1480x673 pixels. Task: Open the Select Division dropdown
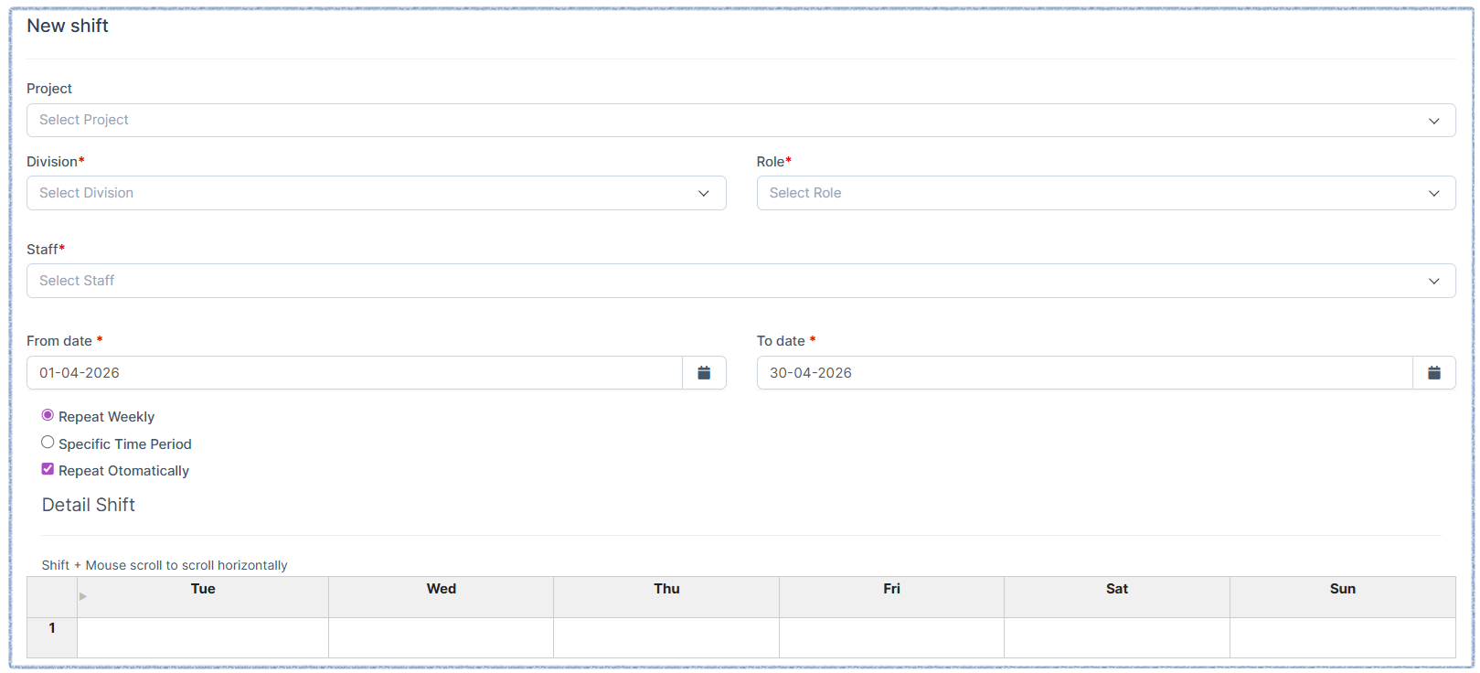[376, 193]
